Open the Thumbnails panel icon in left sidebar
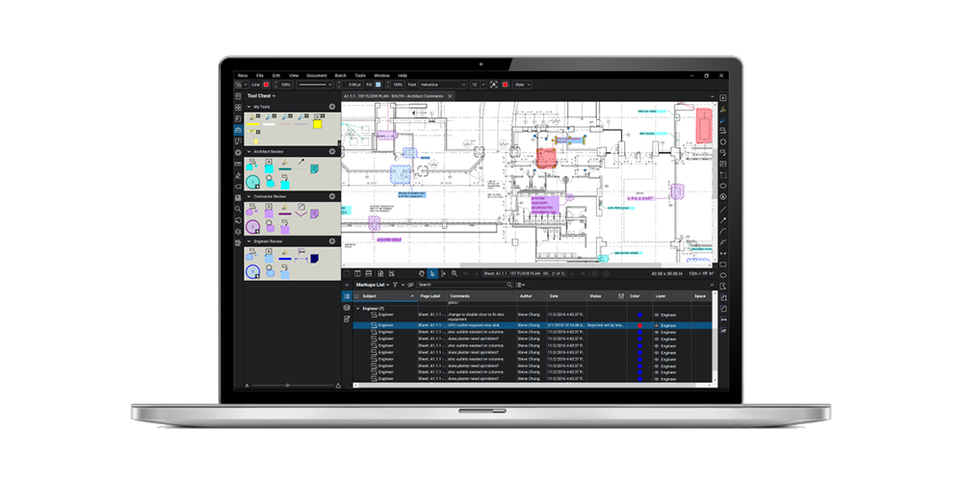Screen dimensions: 963x481 click(x=238, y=108)
